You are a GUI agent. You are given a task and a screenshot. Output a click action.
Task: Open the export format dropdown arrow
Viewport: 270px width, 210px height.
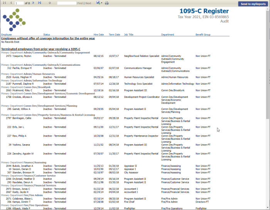pyautogui.click(x=101, y=3)
